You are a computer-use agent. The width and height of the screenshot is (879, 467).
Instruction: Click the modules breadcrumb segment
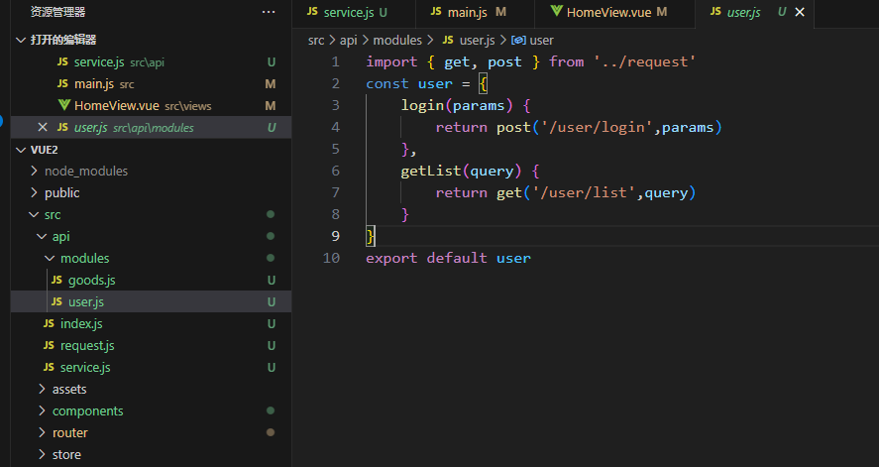coord(397,41)
